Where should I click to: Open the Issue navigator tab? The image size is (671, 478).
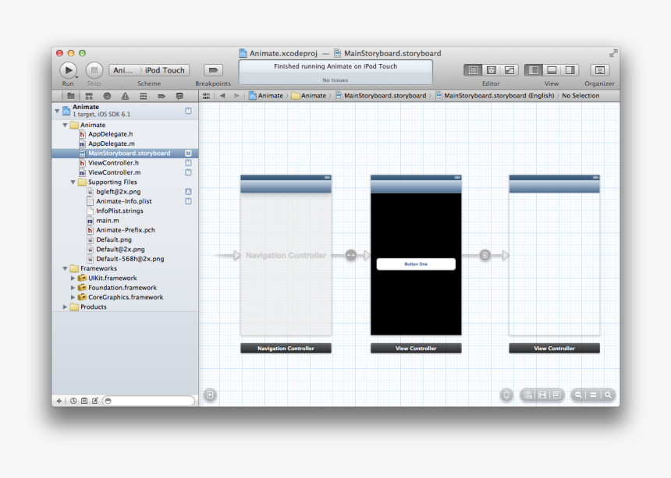(125, 96)
